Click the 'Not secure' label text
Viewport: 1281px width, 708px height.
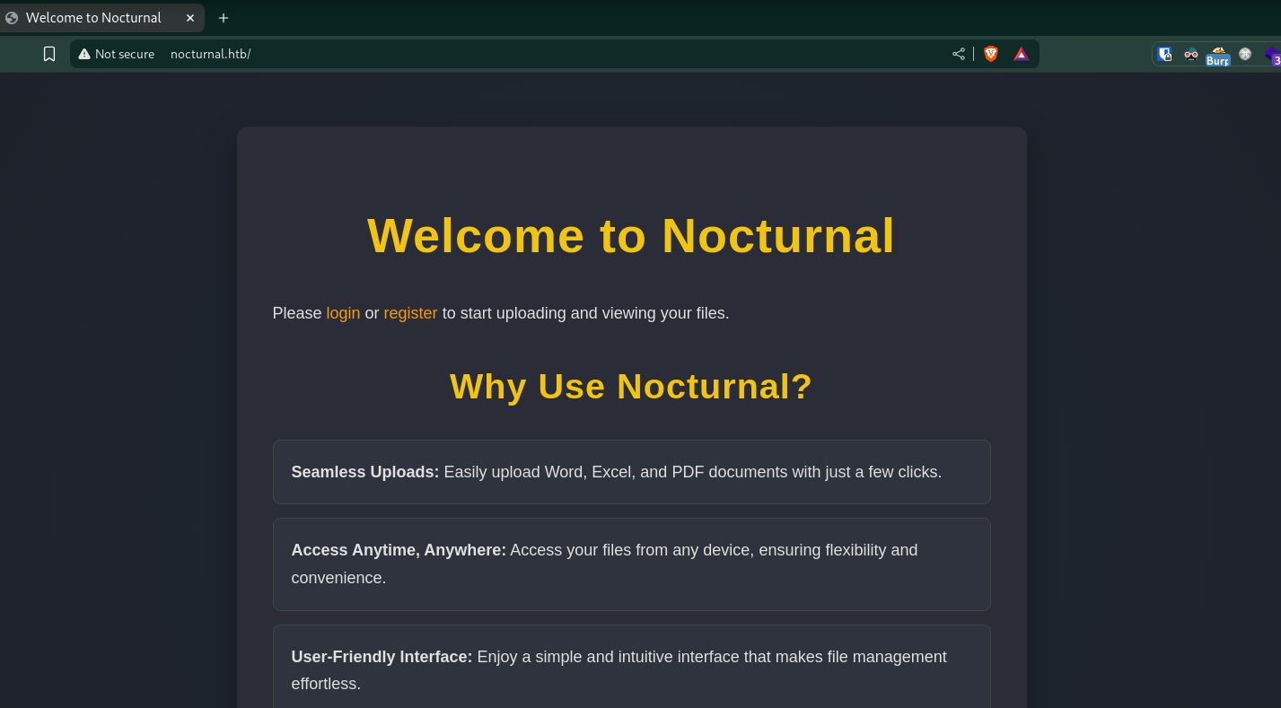125,54
